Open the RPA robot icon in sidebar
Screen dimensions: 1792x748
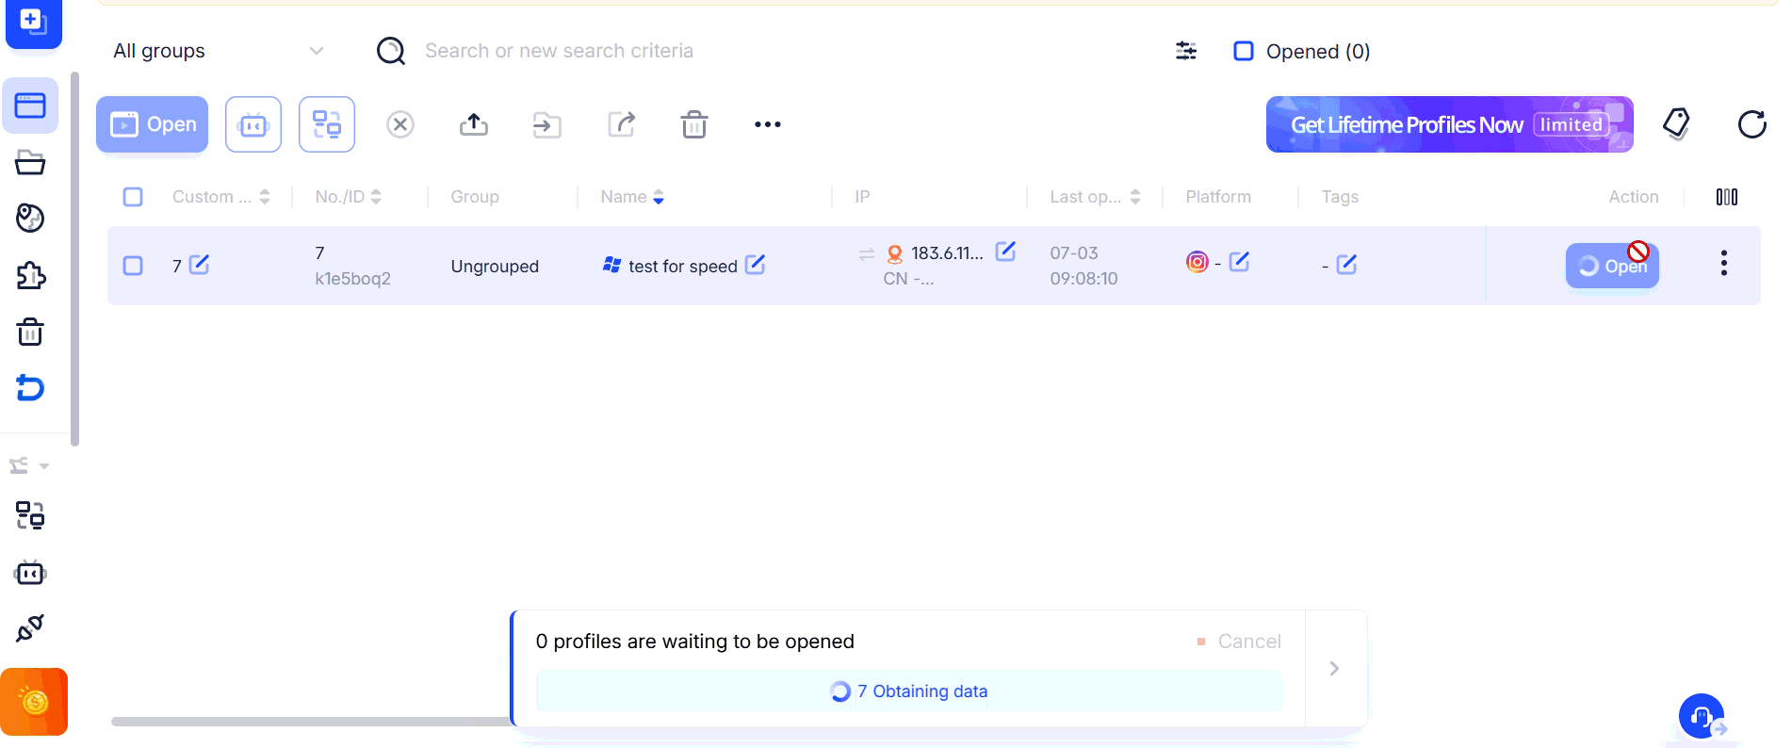[x=30, y=573]
